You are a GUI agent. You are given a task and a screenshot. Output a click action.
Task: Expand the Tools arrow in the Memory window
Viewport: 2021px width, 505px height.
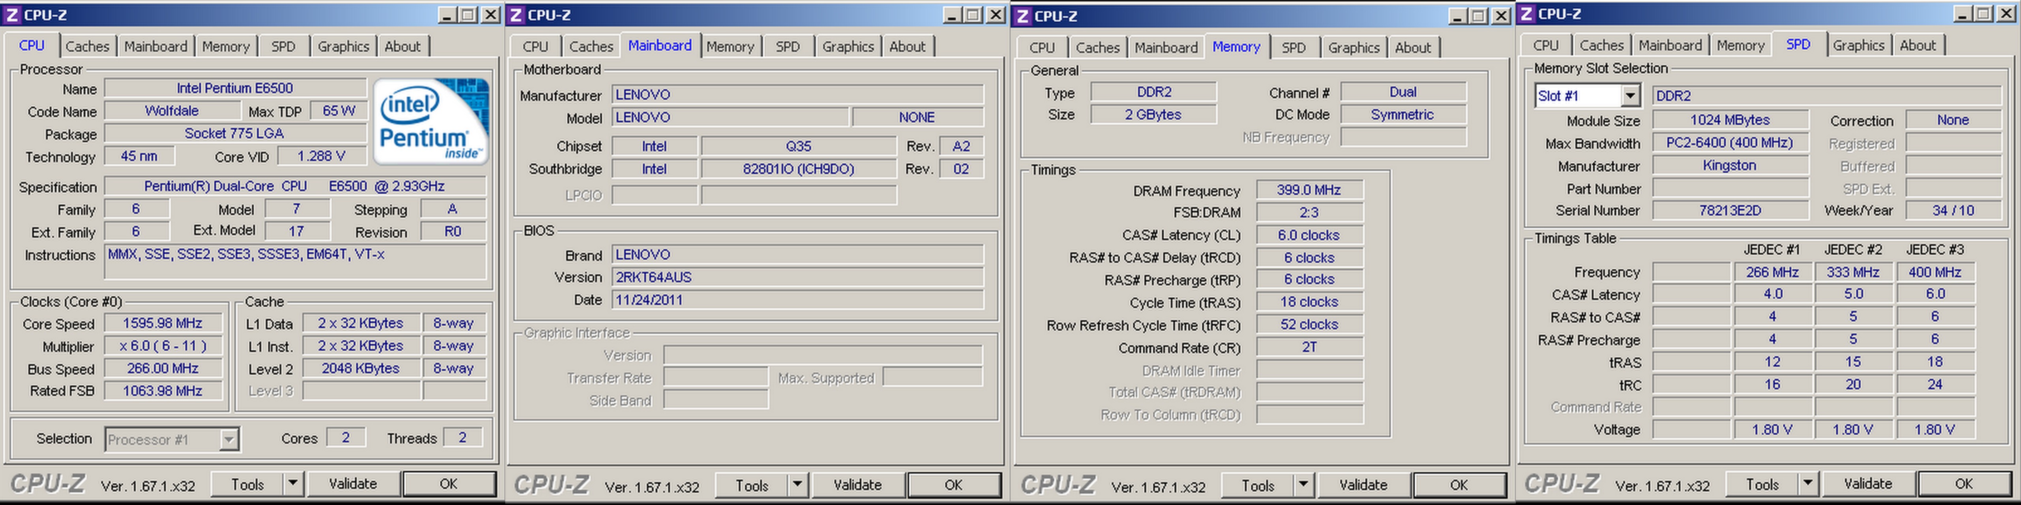[x=1303, y=484]
